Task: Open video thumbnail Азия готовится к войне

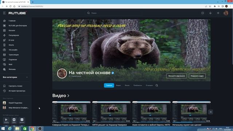Action: [x=151, y=112]
